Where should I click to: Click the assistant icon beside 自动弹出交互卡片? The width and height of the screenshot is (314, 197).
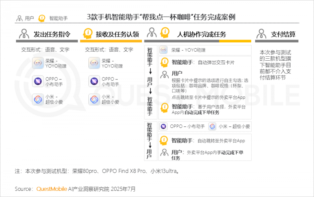[164, 62]
